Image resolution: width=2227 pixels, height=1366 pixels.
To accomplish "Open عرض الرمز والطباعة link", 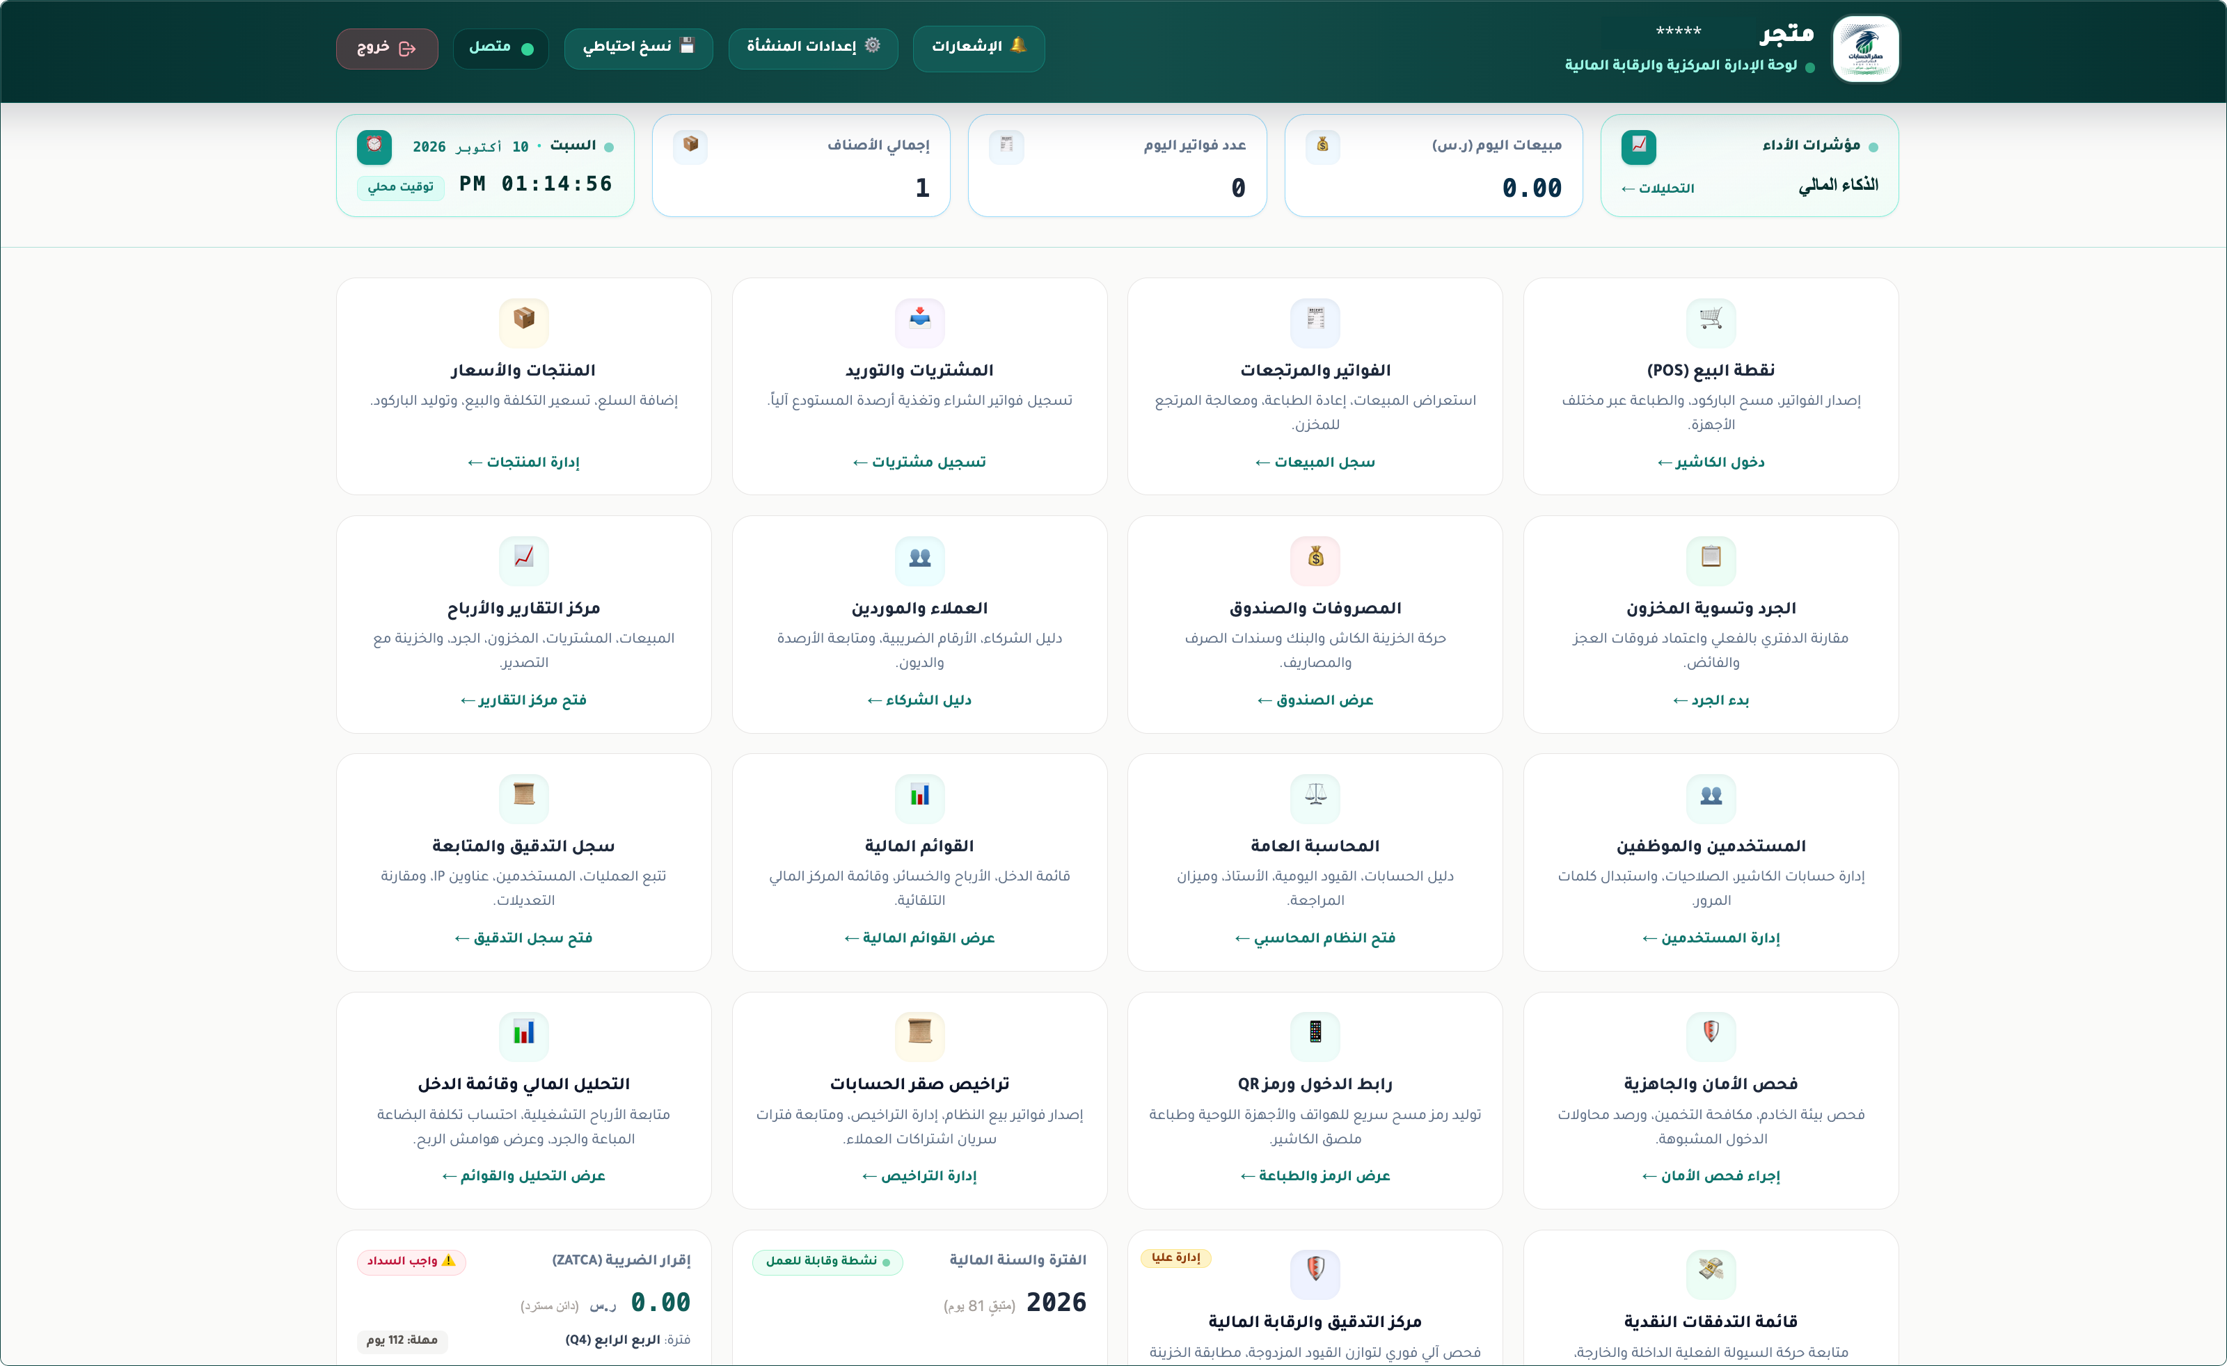I will click(1315, 1175).
